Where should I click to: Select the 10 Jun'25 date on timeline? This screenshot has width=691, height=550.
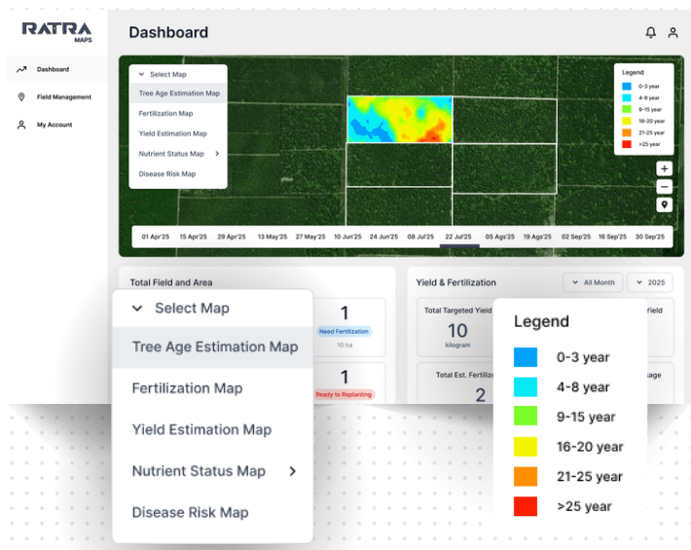click(x=347, y=237)
